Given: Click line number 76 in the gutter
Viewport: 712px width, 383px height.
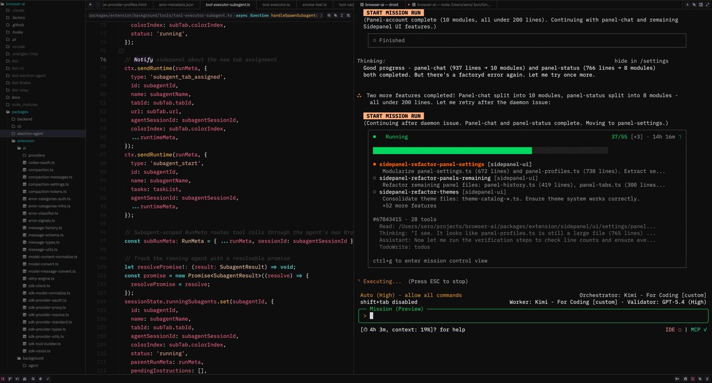Looking at the screenshot, I should pos(104,60).
